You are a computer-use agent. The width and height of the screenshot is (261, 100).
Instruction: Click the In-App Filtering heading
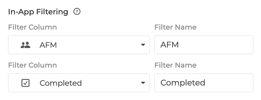click(x=38, y=12)
